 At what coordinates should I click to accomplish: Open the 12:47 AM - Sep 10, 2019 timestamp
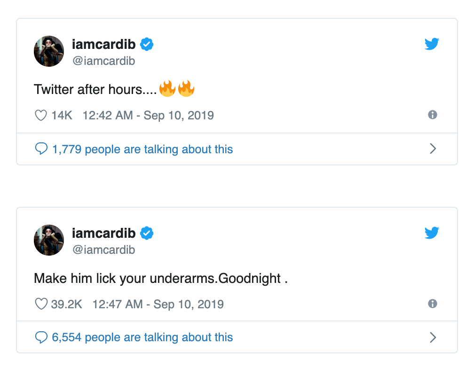pyautogui.click(x=158, y=305)
